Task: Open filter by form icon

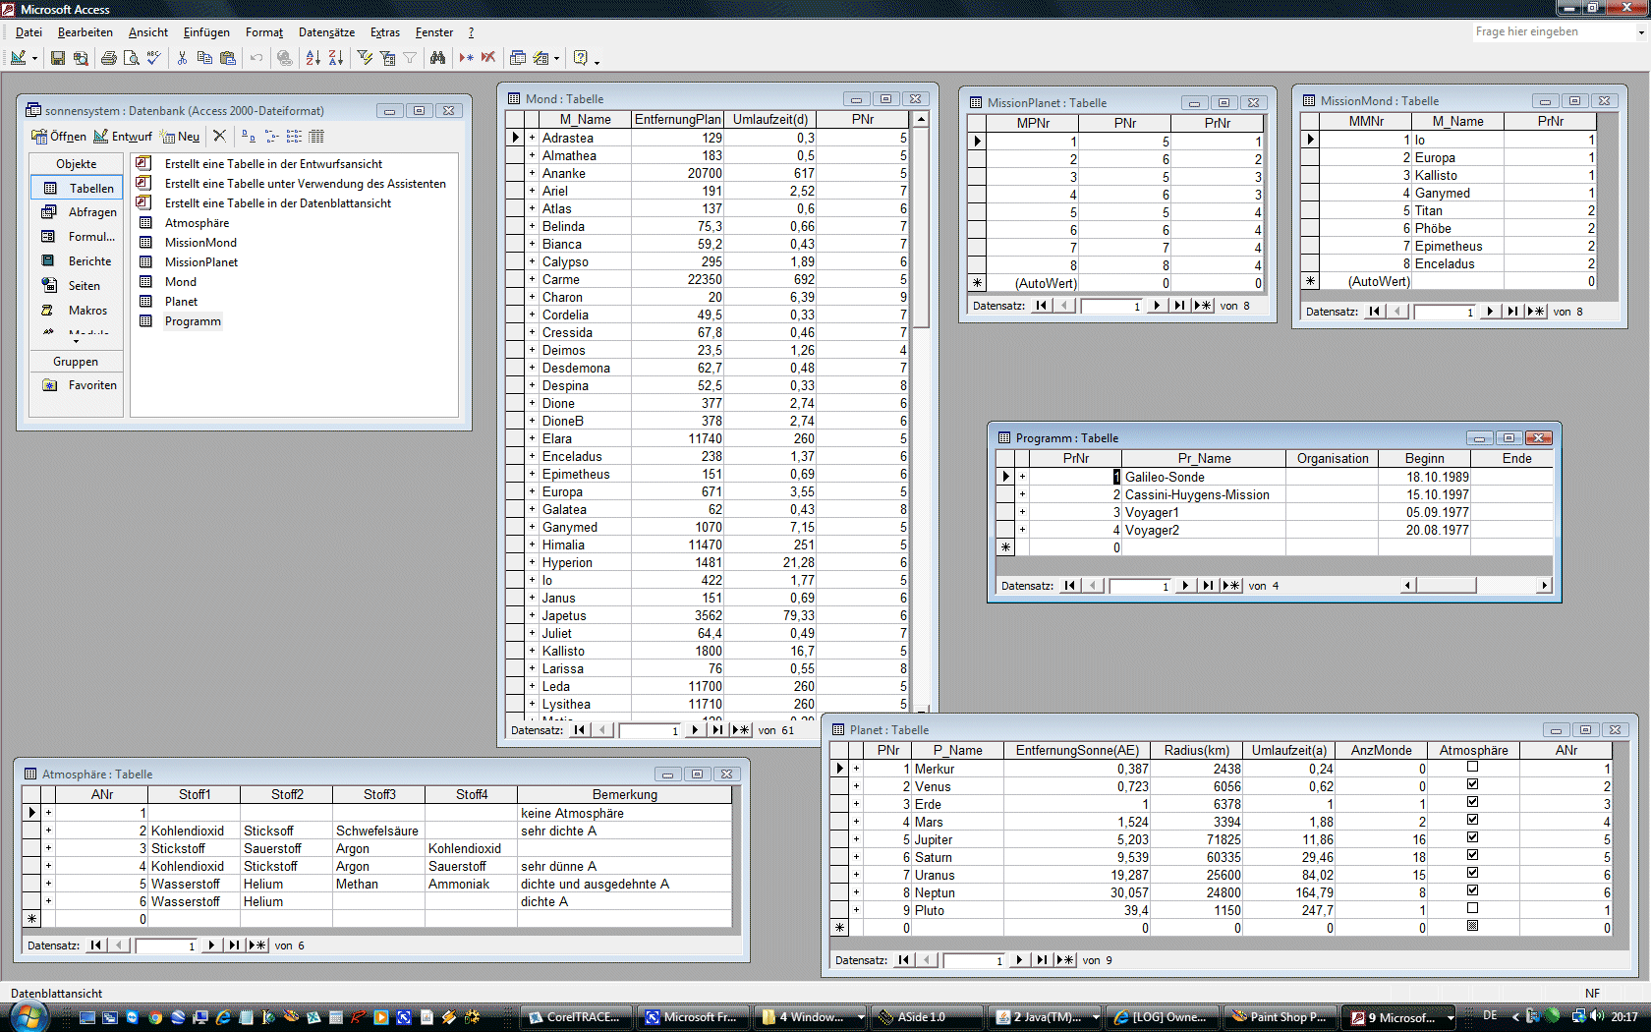Action: point(387,58)
